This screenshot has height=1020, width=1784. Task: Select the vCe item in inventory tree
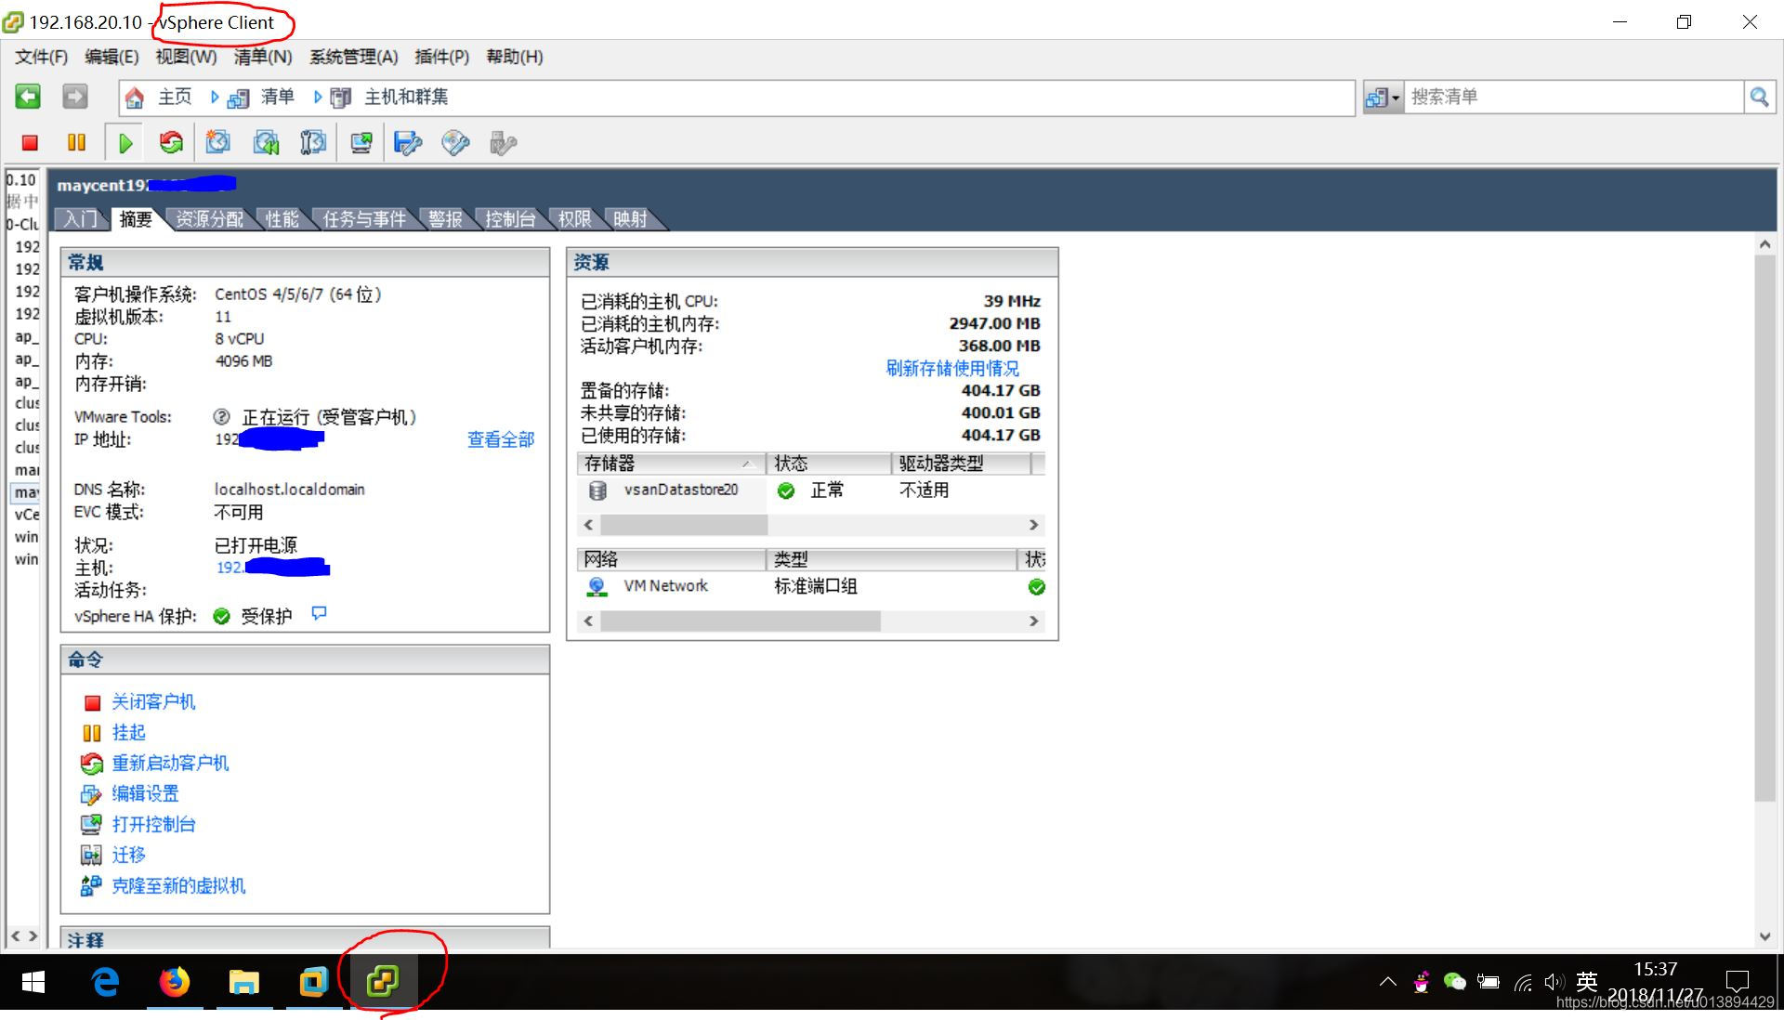(26, 515)
